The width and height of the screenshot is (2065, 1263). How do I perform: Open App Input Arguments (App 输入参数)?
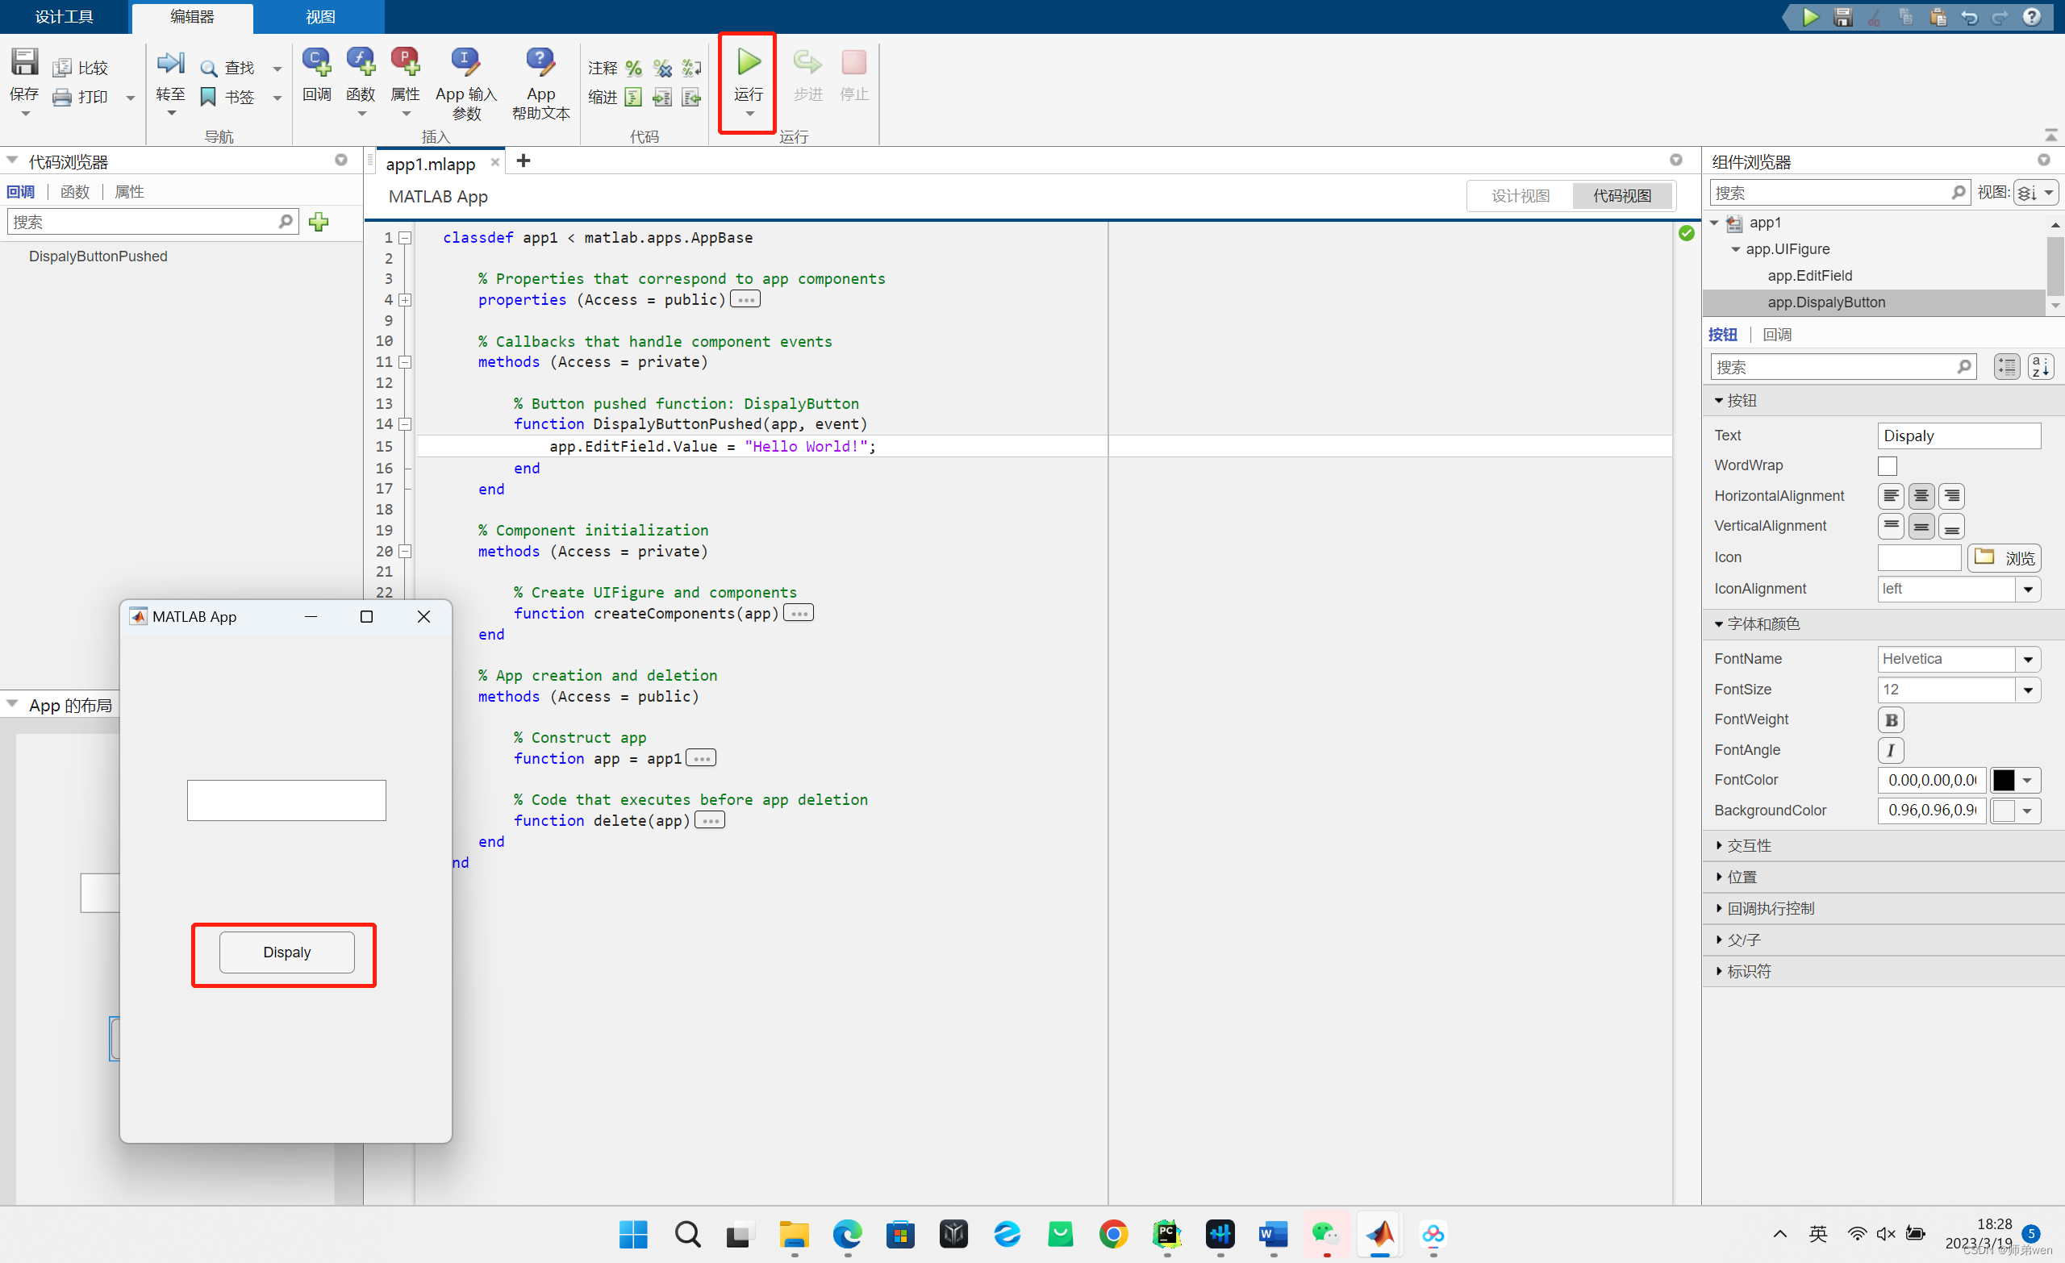[466, 84]
